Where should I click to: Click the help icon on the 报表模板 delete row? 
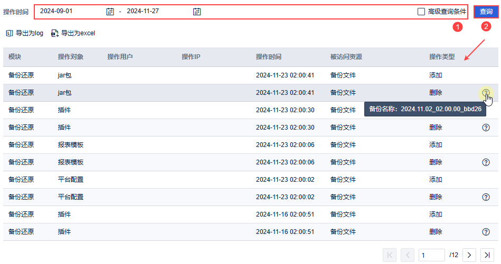pos(486,162)
